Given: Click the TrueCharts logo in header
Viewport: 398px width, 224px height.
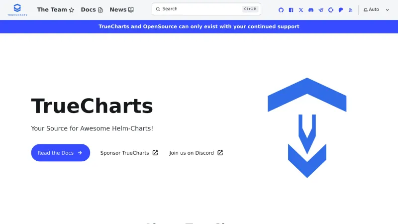Looking at the screenshot, I should (x=17, y=10).
